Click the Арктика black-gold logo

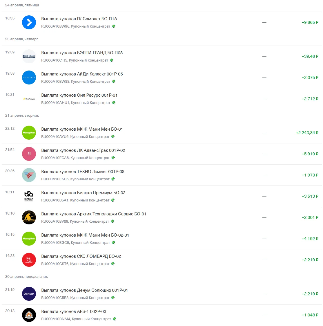(29, 217)
